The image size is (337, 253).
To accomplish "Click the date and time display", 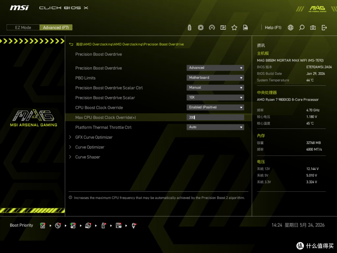I will [298, 225].
